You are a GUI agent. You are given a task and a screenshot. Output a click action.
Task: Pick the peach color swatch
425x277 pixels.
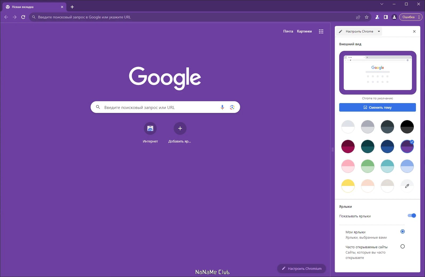368,186
